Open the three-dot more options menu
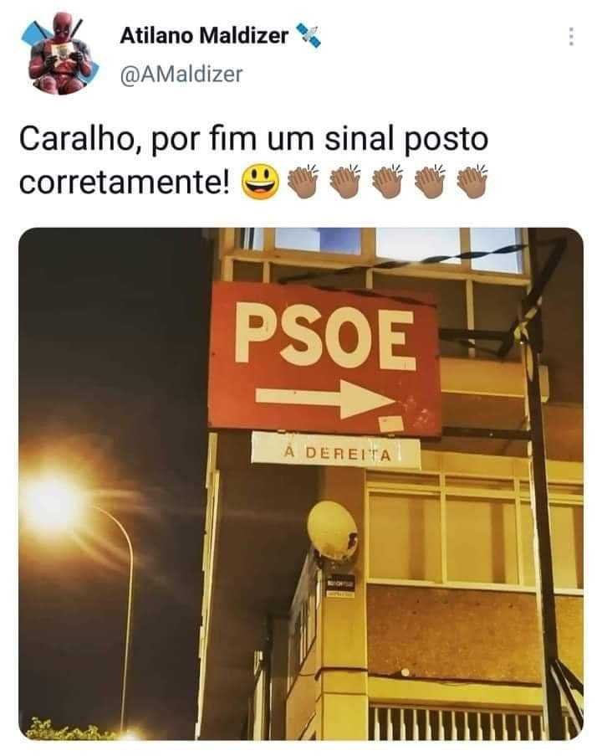602x756 pixels. (571, 36)
